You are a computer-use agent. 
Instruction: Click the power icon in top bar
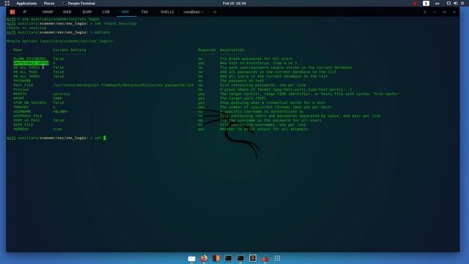pyautogui.click(x=462, y=3)
